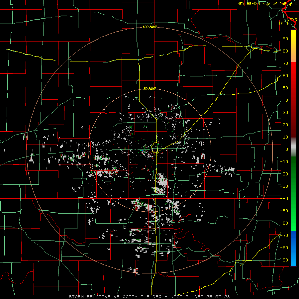This screenshot has width=299, height=299.
Task: Click the -40 value on velocity scale
Action: click(x=284, y=199)
